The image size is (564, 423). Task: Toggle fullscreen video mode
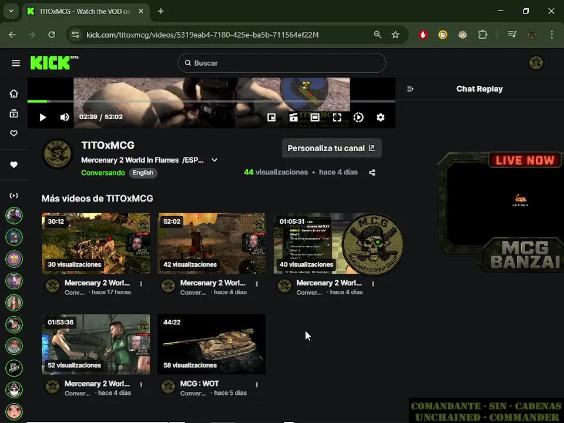(x=337, y=117)
